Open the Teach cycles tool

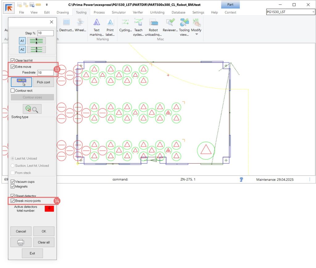(138, 23)
